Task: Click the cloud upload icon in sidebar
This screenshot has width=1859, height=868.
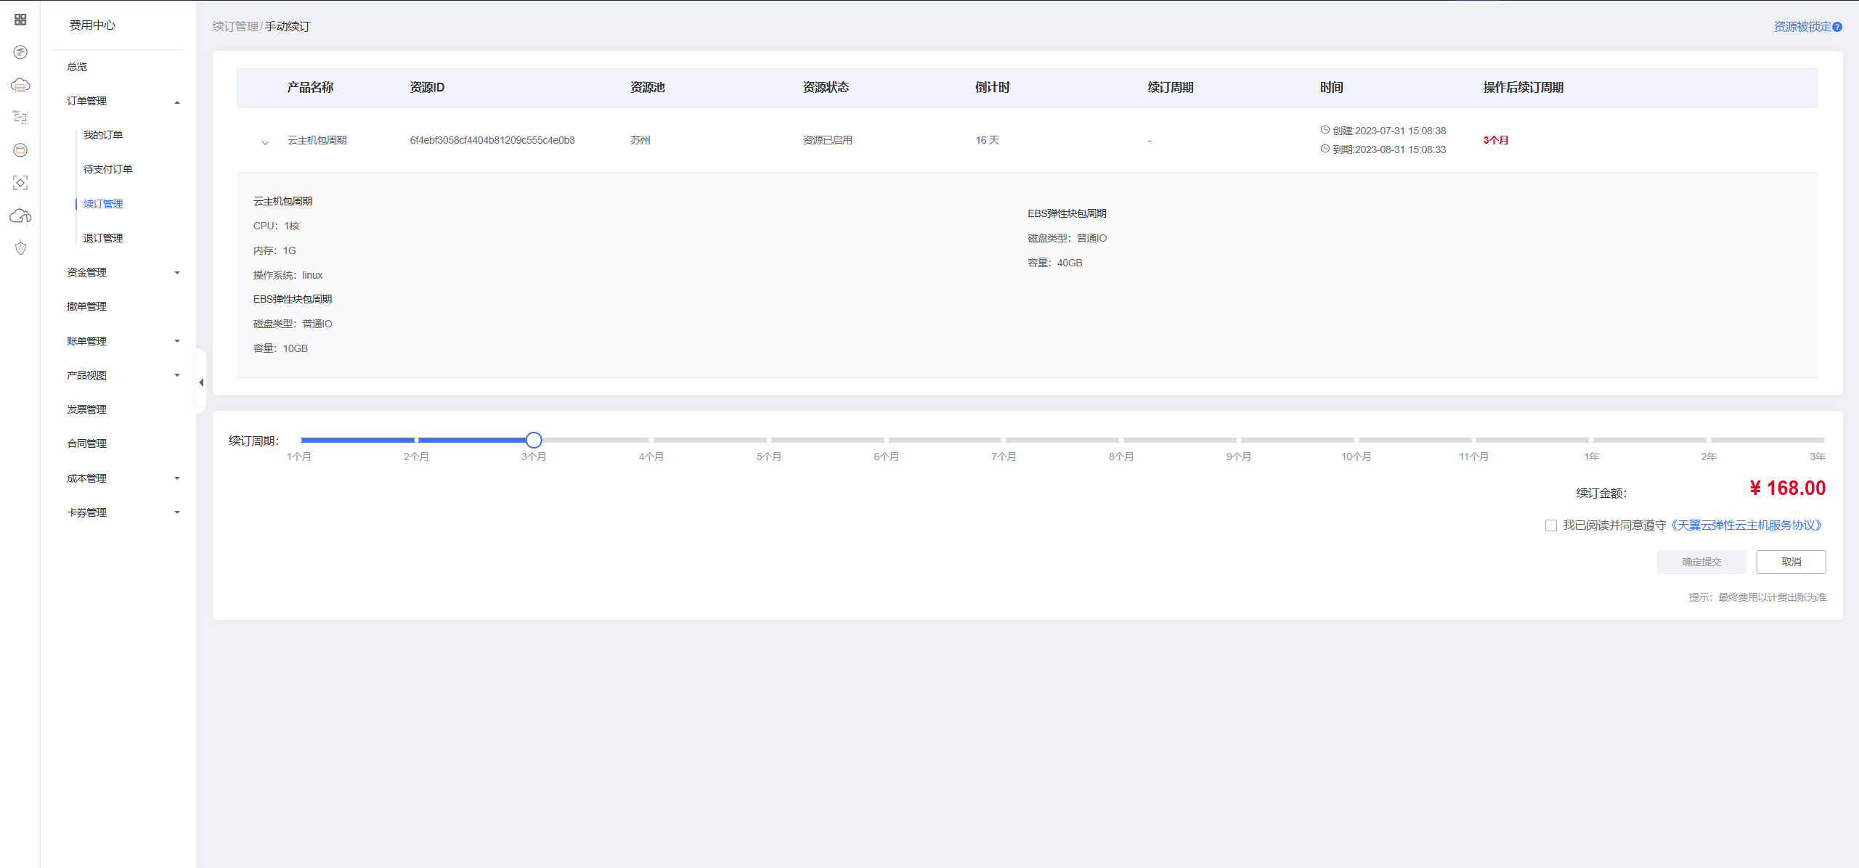Action: [20, 216]
